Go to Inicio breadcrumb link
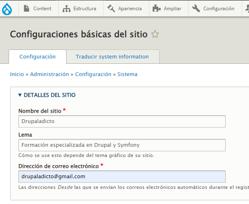Viewport: 249px width, 204px height. point(17,74)
